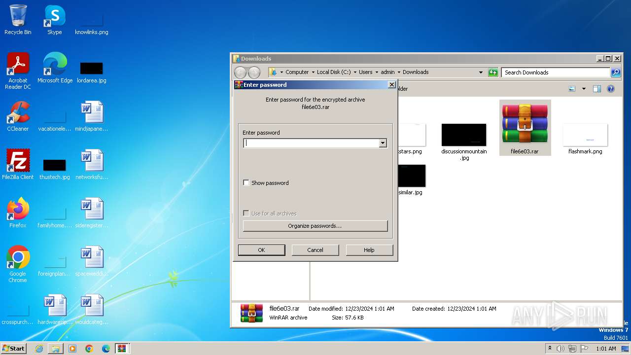Confirm password with OK button
This screenshot has height=355, width=631.
point(261,250)
